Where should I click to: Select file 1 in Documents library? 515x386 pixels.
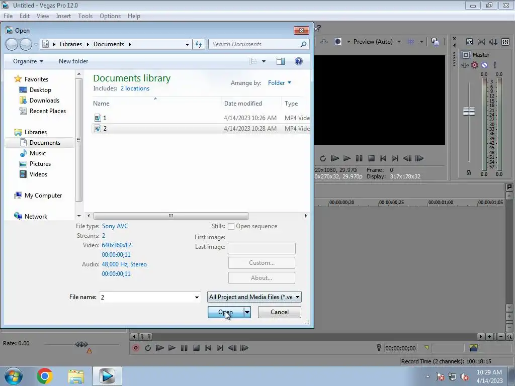(x=201, y=118)
